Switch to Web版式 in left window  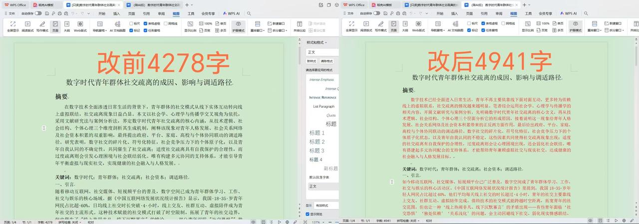[x=80, y=26]
